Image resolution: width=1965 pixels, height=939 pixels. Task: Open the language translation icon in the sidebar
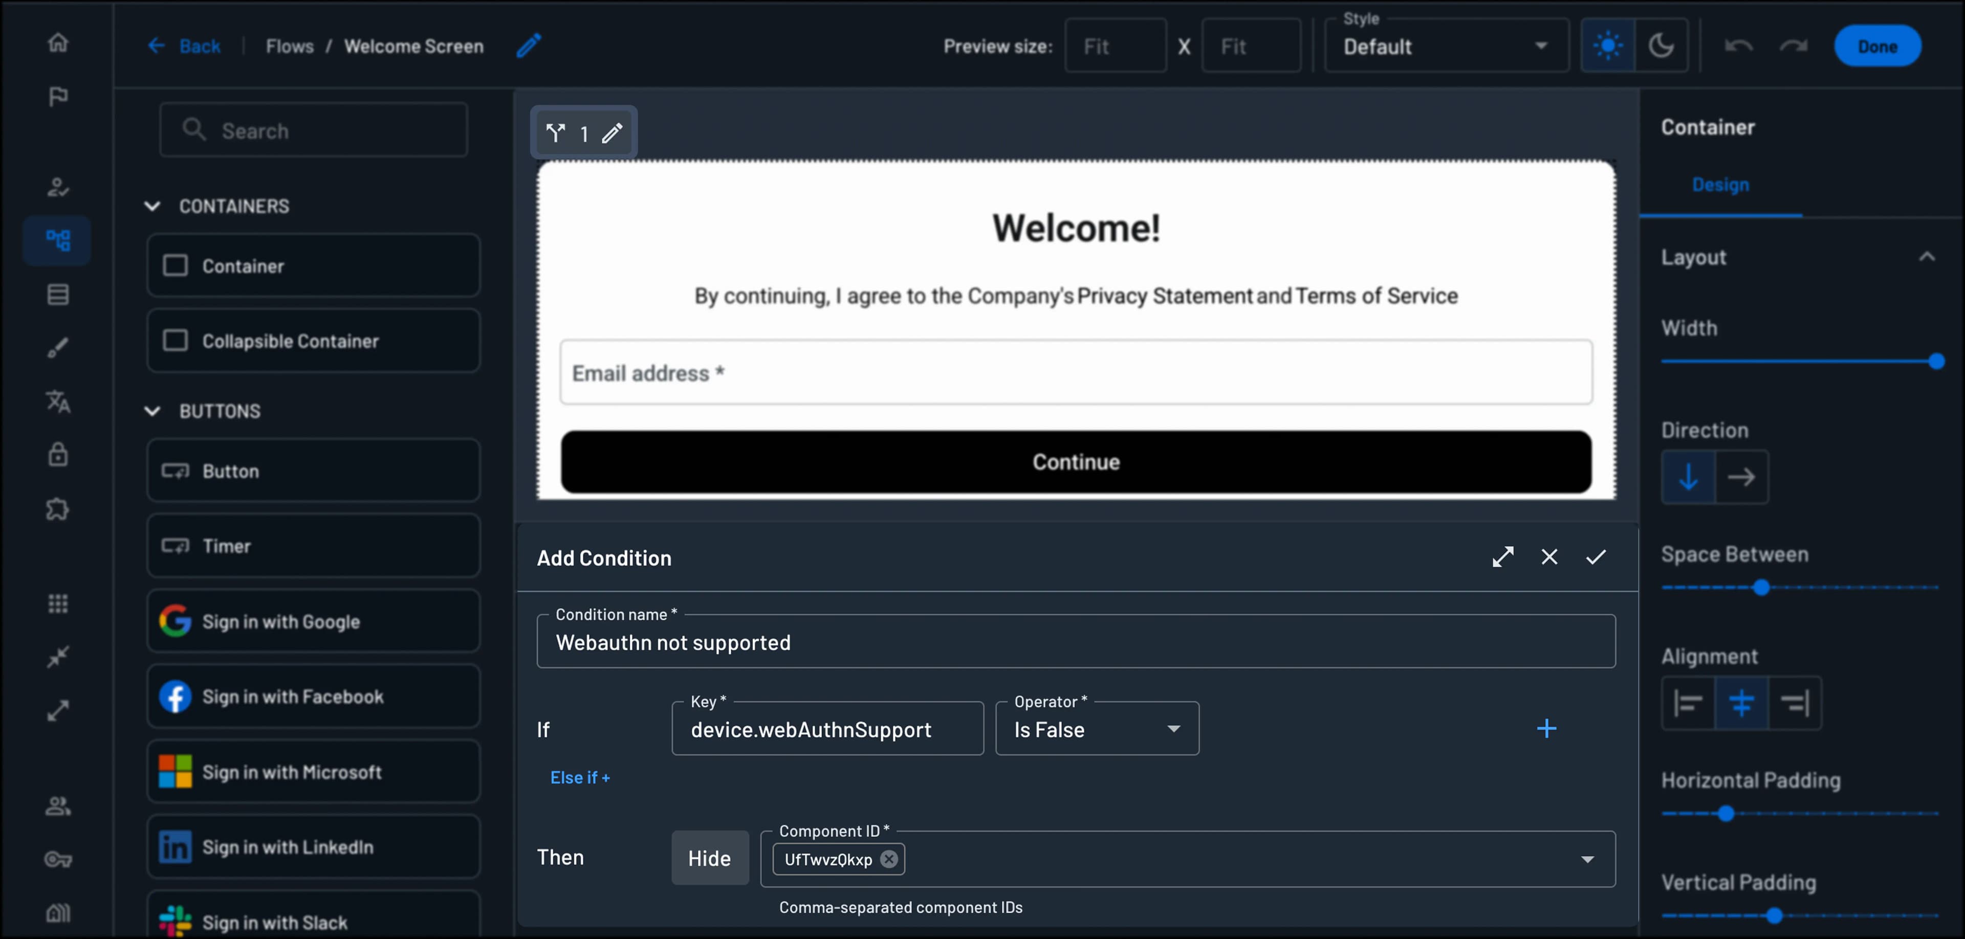pyautogui.click(x=57, y=401)
